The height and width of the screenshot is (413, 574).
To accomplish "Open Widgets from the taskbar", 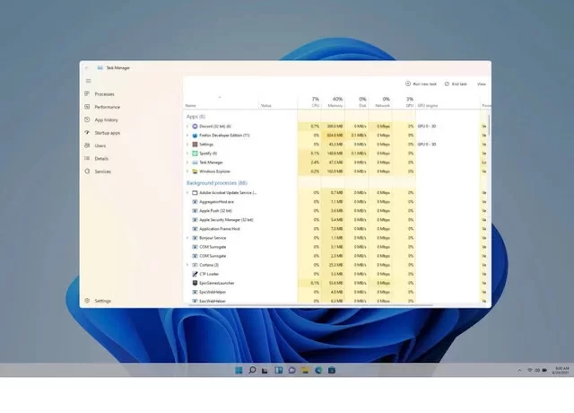I will 279,370.
